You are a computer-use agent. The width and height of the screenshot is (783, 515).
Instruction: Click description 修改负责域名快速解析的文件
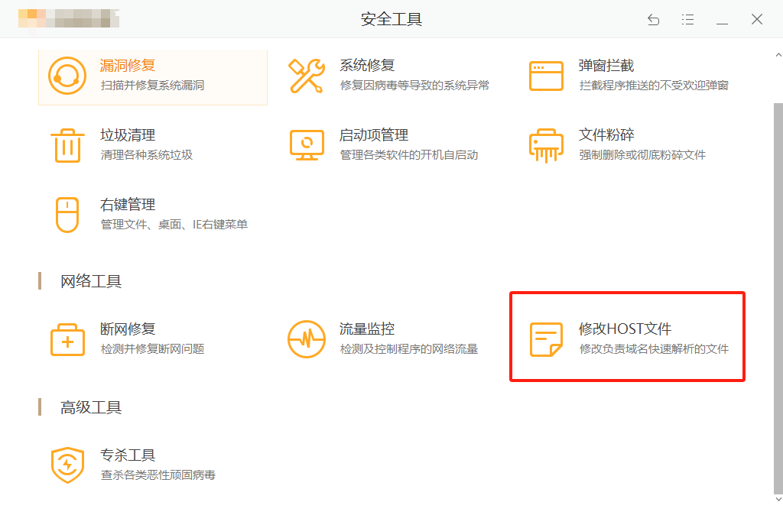654,349
